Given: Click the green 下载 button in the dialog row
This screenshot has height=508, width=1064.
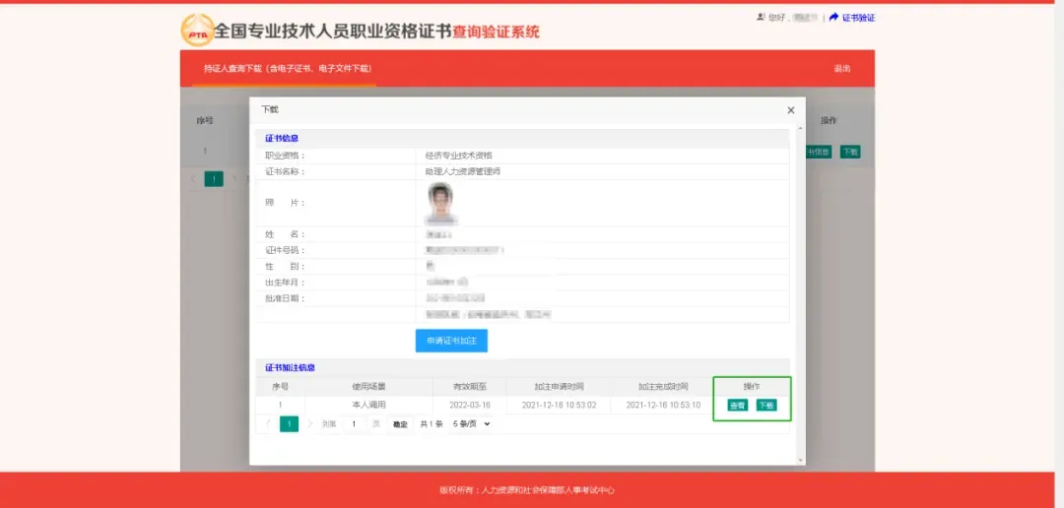Looking at the screenshot, I should (766, 406).
